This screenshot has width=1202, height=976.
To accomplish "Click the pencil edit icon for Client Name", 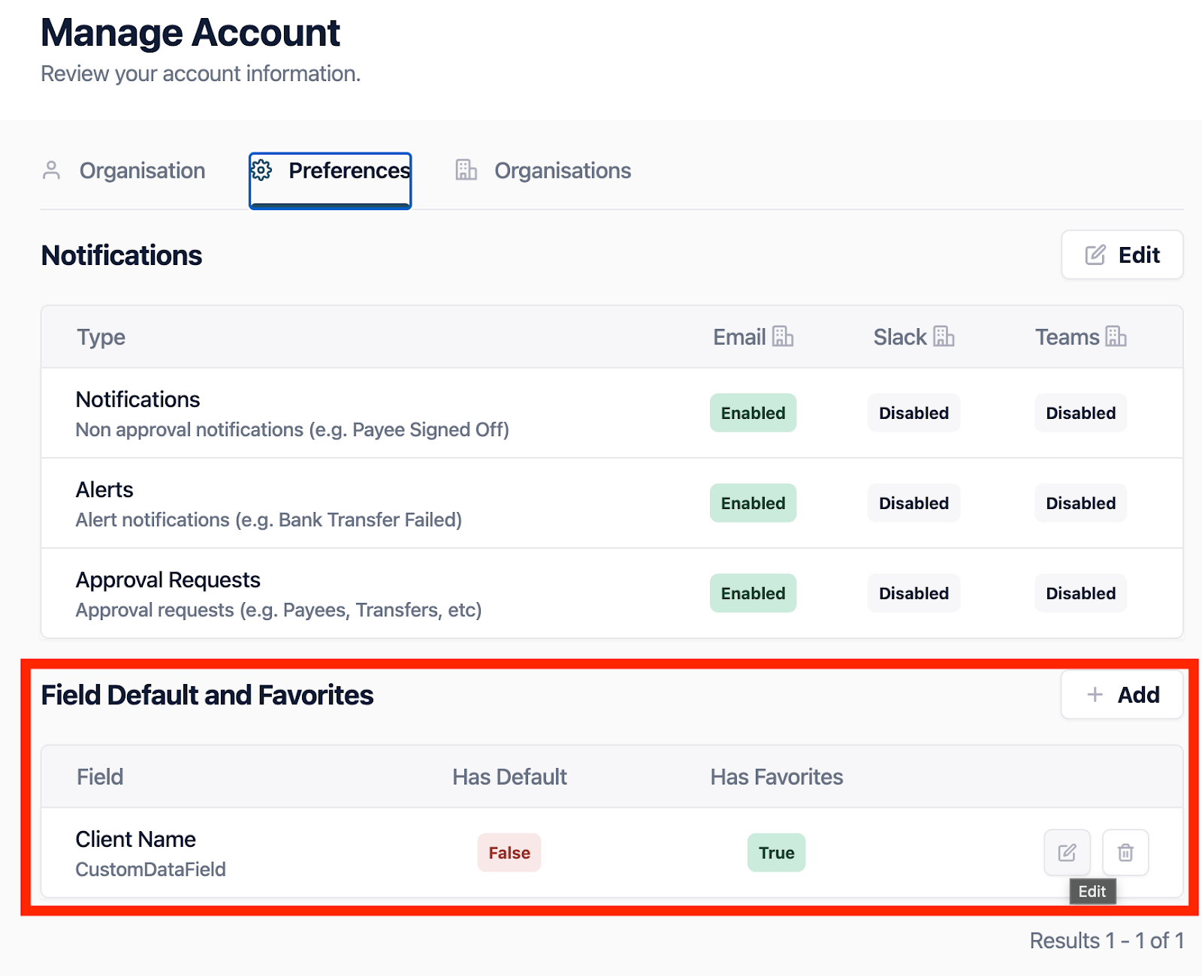I will [1067, 852].
